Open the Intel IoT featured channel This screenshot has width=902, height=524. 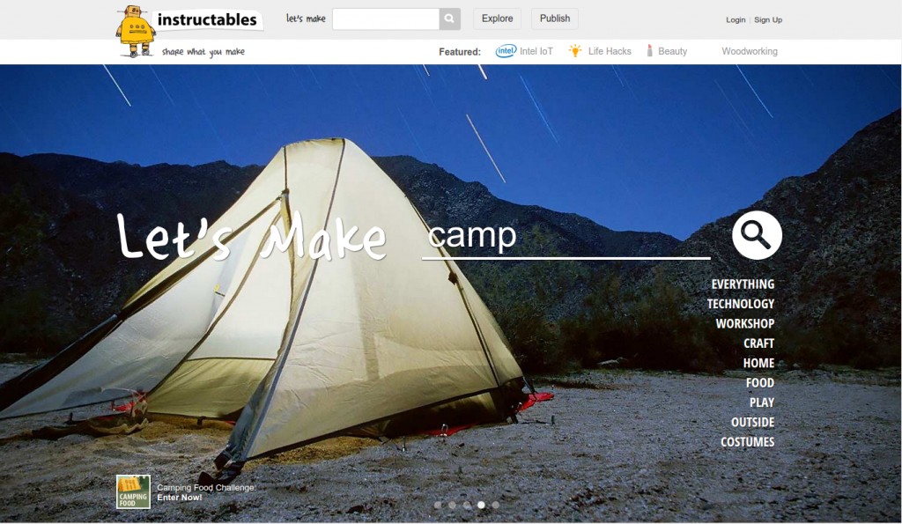524,51
